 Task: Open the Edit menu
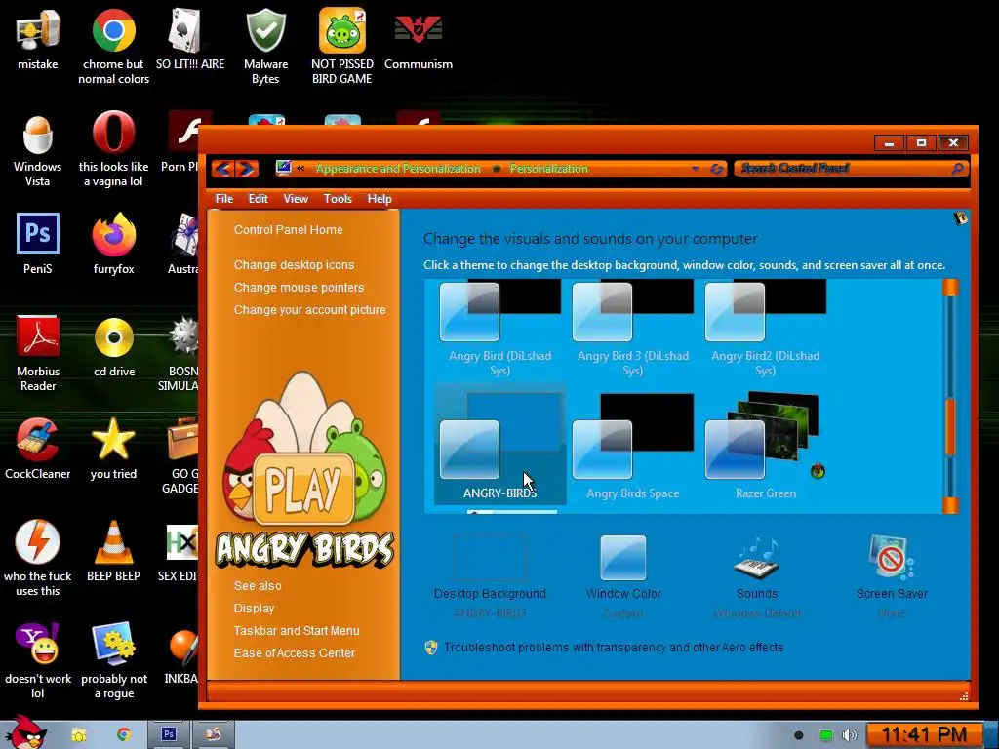coord(258,199)
